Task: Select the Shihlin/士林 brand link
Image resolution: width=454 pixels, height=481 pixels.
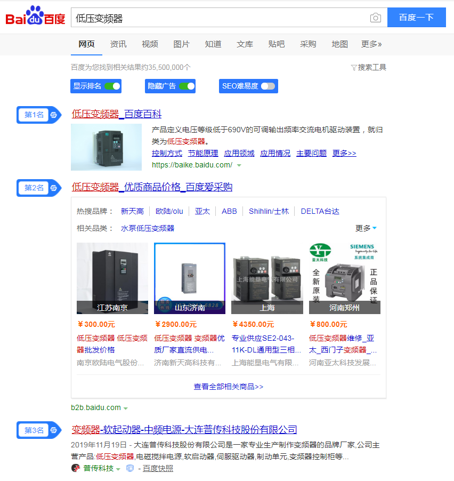Action: [x=269, y=211]
